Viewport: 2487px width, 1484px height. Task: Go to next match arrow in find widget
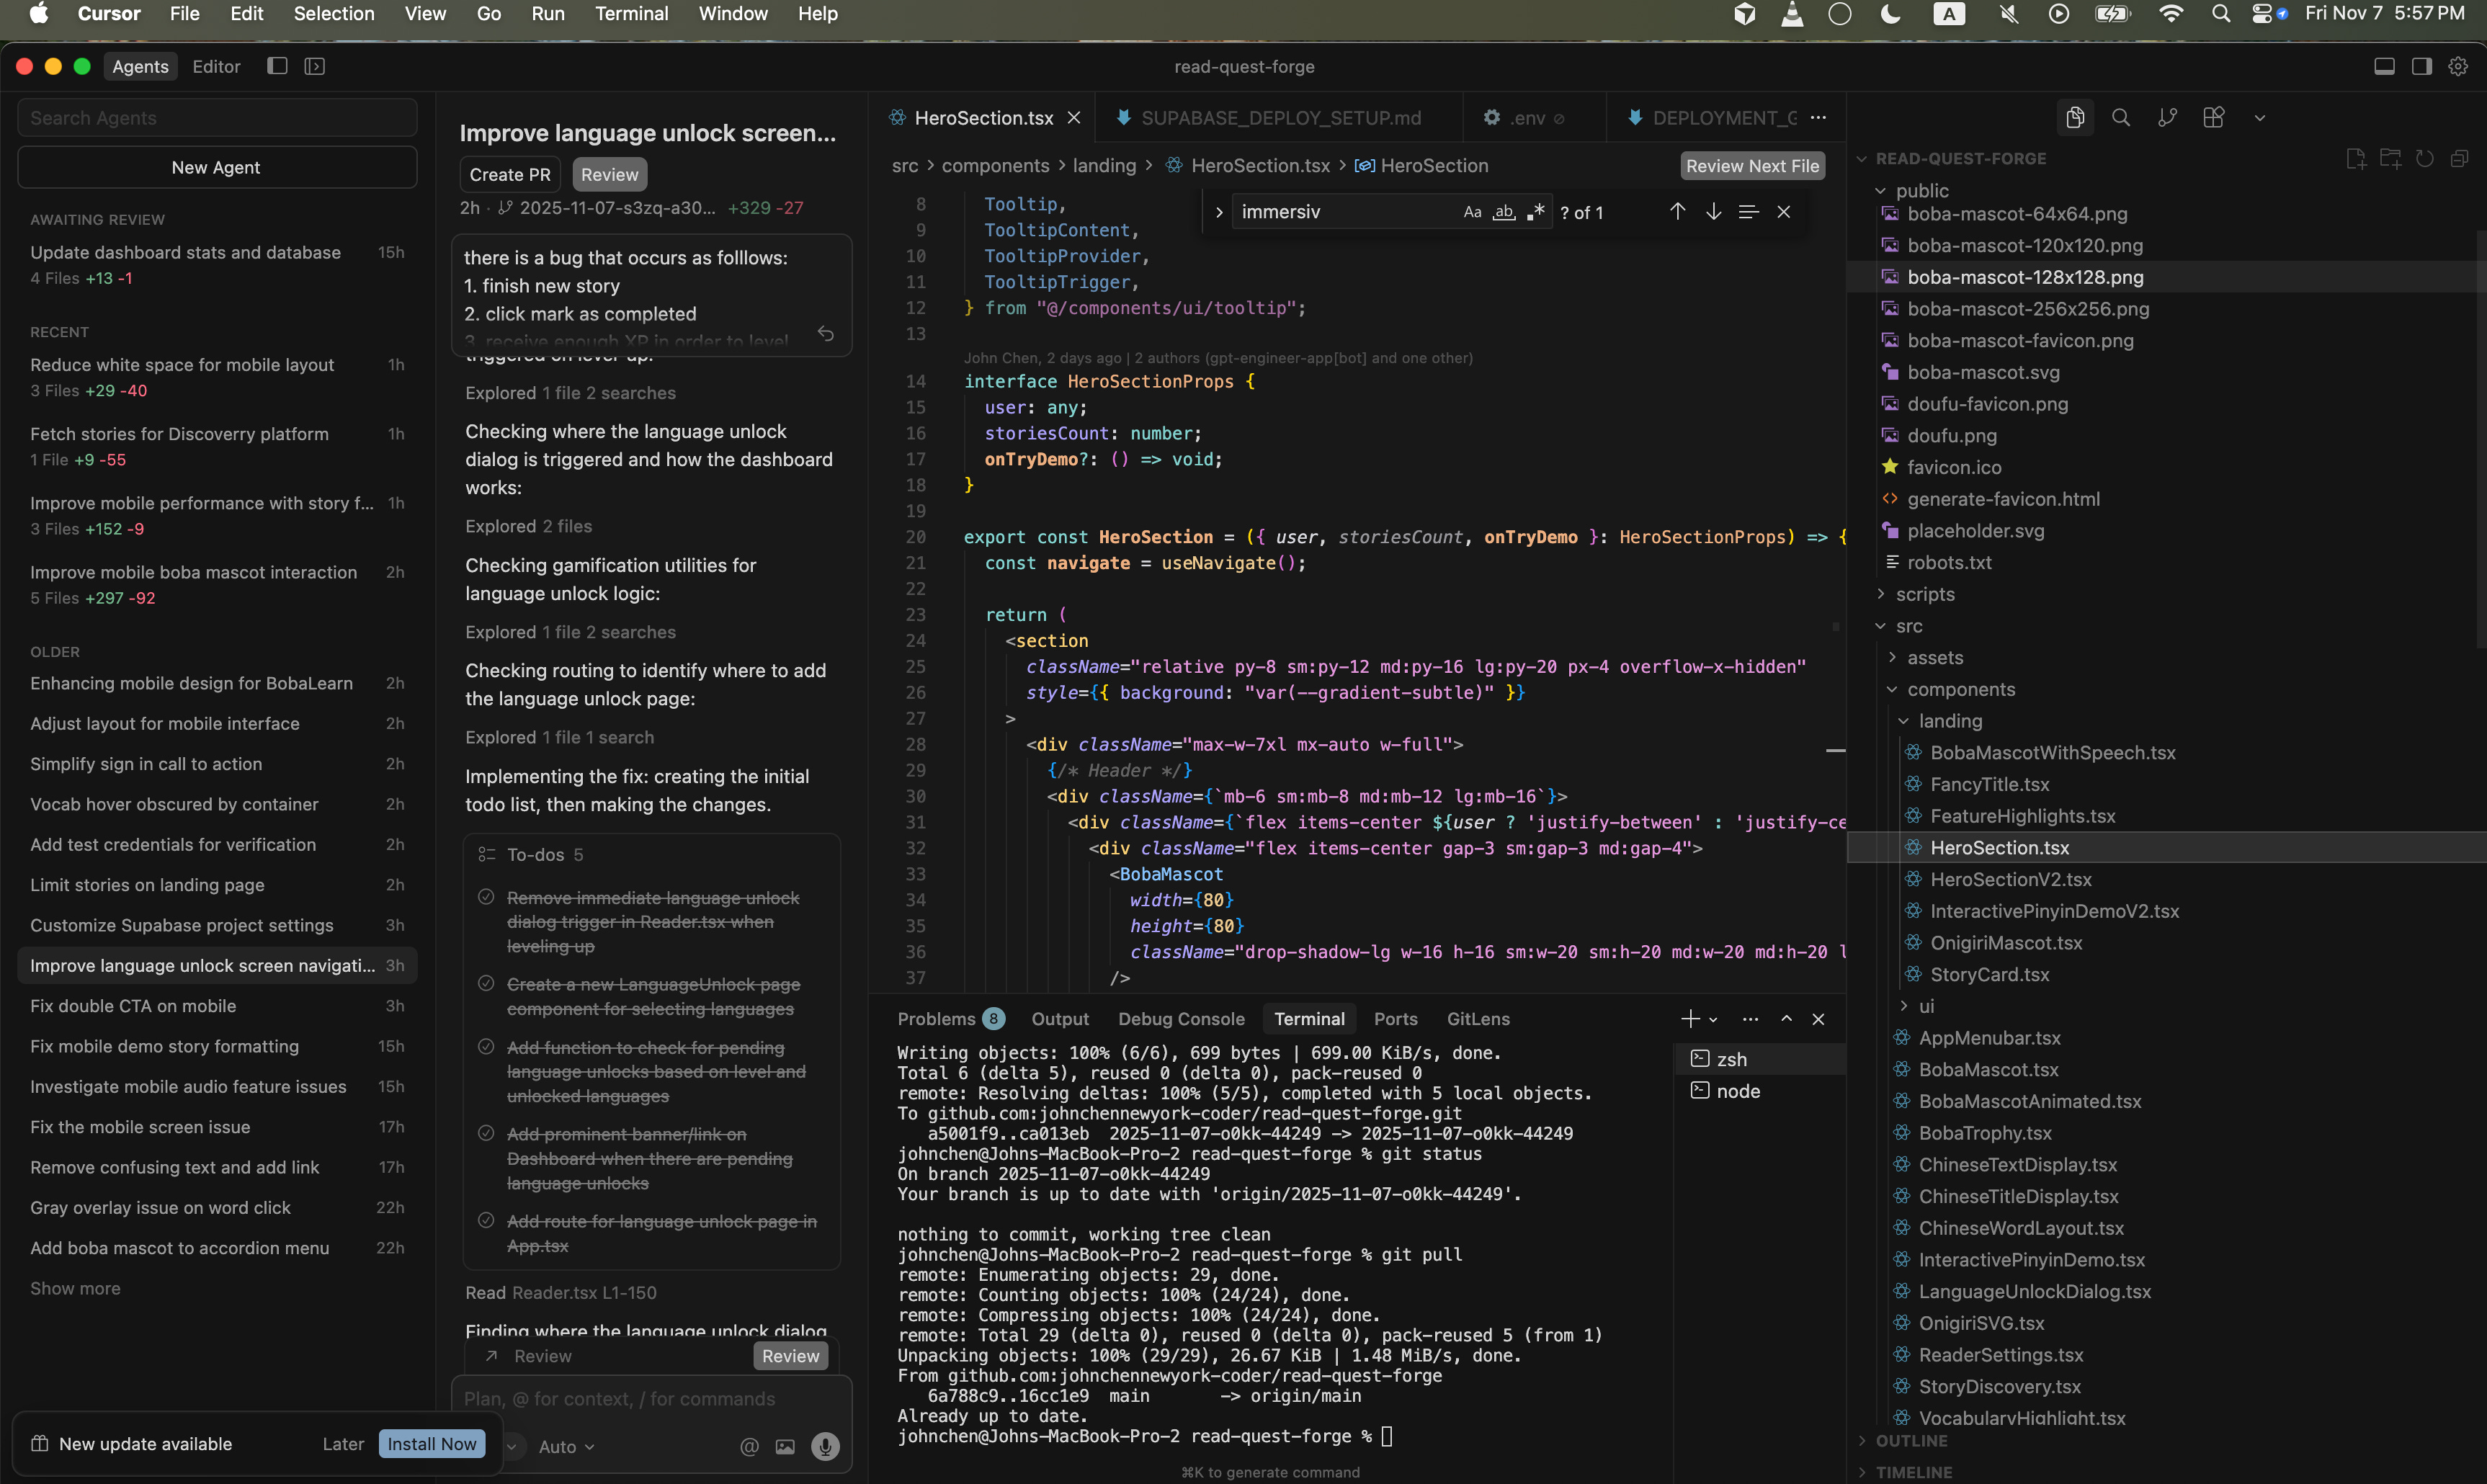point(1713,212)
